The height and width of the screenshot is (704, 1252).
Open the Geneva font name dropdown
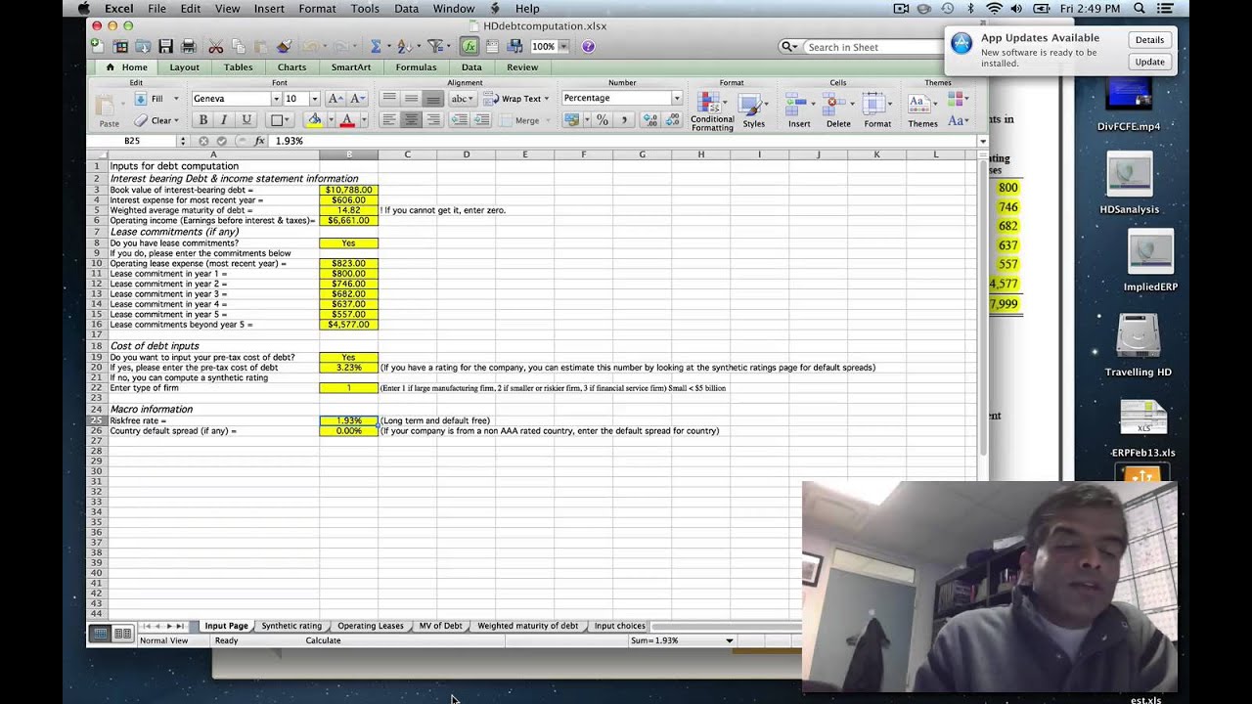[x=276, y=99]
